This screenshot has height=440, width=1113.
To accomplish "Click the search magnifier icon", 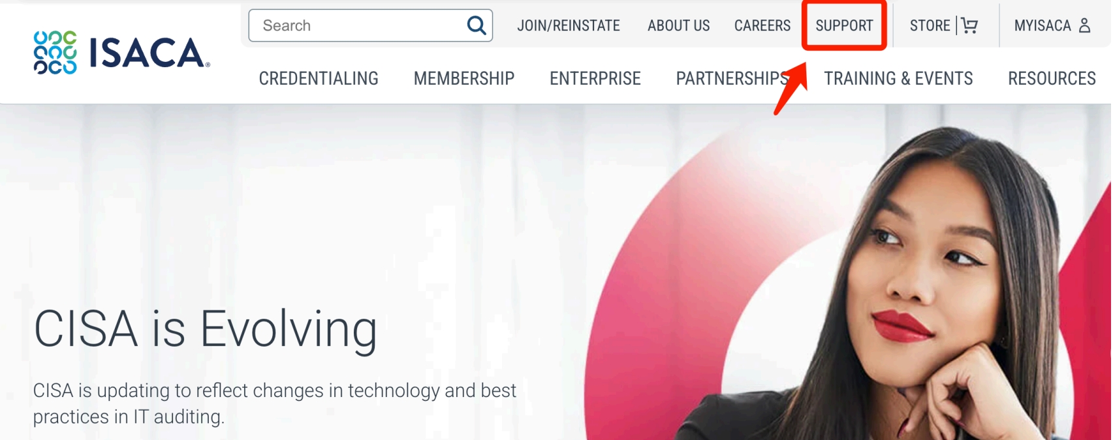I will [x=477, y=25].
